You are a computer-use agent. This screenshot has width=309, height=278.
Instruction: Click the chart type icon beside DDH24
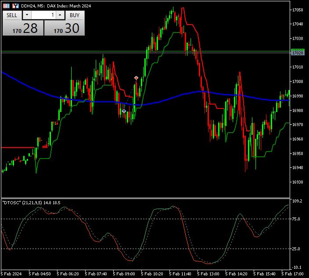(x=15, y=6)
